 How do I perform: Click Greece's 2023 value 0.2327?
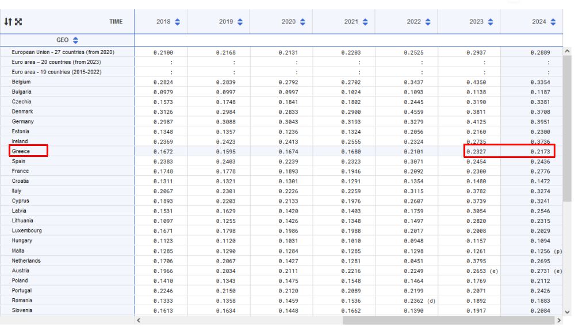(x=476, y=151)
